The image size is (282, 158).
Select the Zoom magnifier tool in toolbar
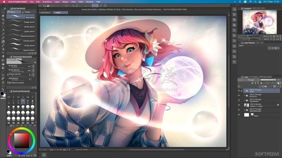(x=3, y=12)
